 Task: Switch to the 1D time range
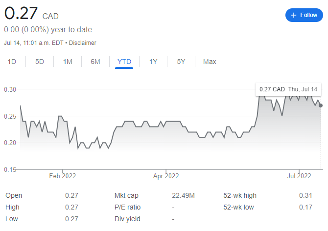click(x=12, y=62)
